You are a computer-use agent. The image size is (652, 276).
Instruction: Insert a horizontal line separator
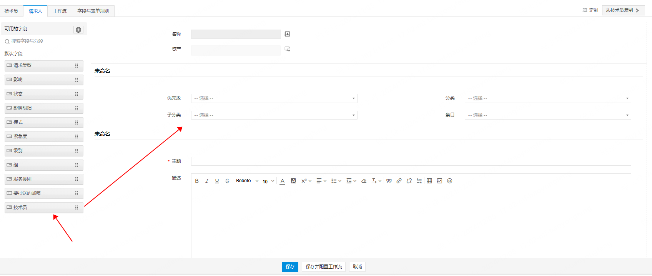point(419,181)
